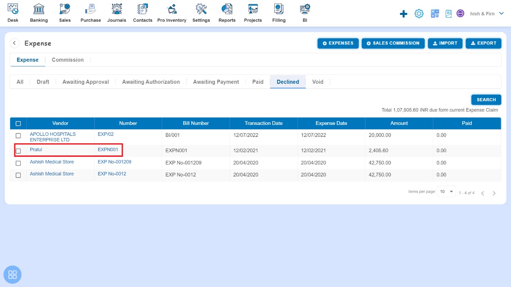This screenshot has height=287, width=511.
Task: Open the Banking module icon
Action: click(x=39, y=9)
